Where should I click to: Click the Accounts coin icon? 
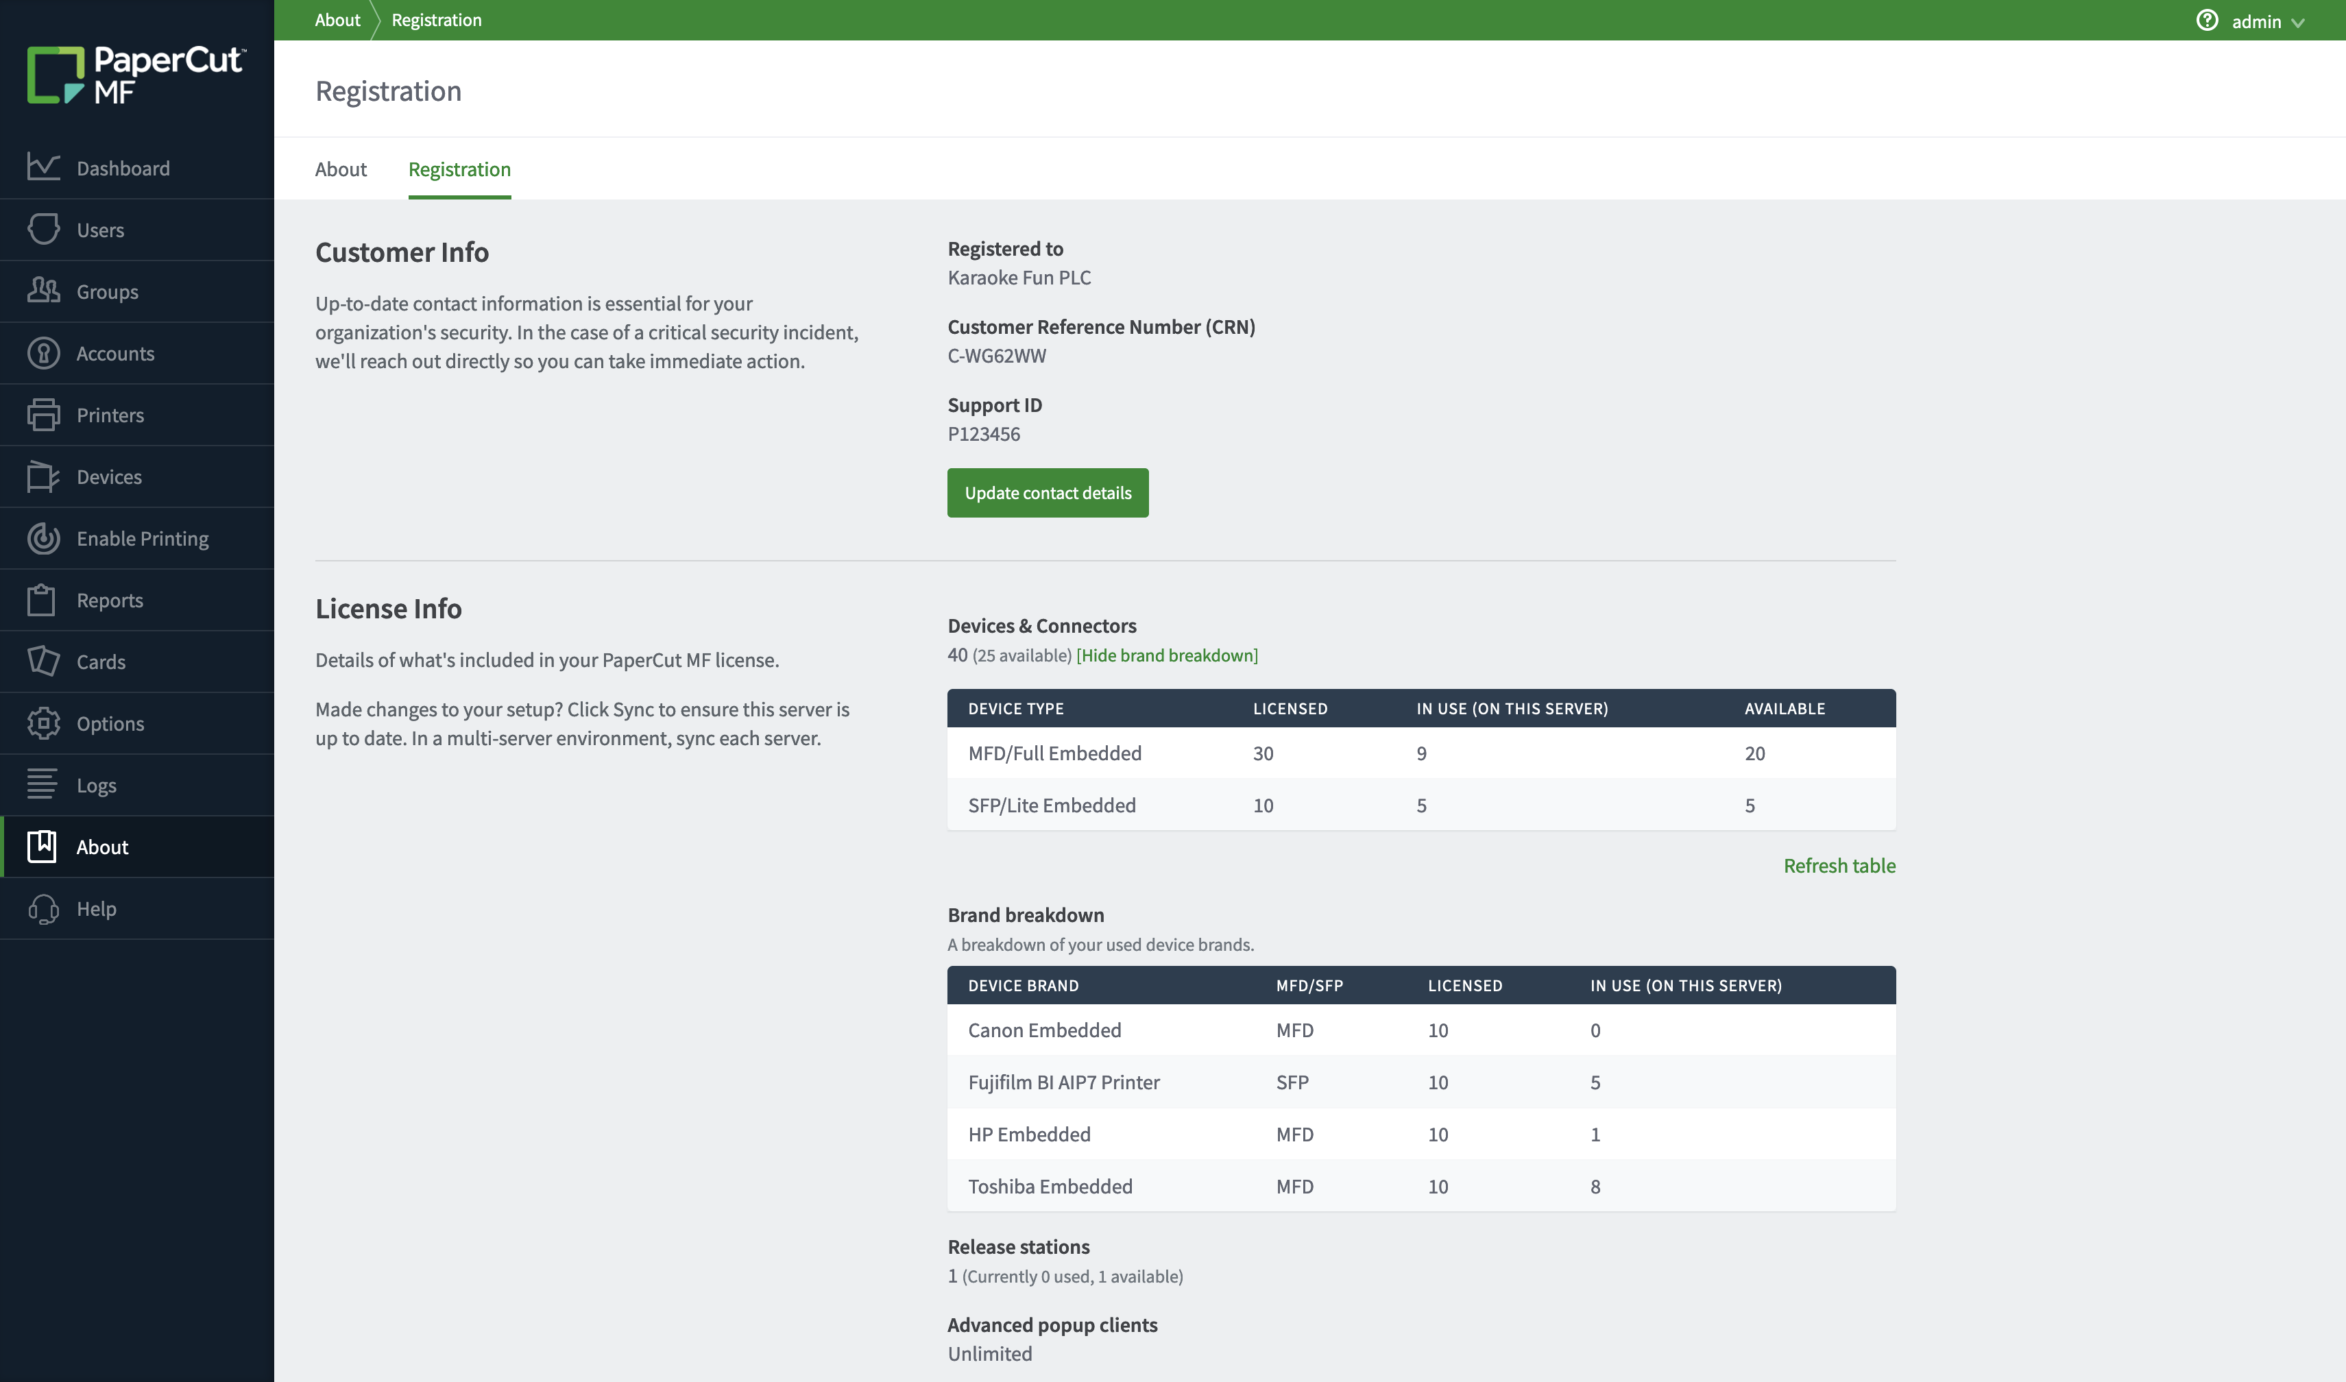43,353
